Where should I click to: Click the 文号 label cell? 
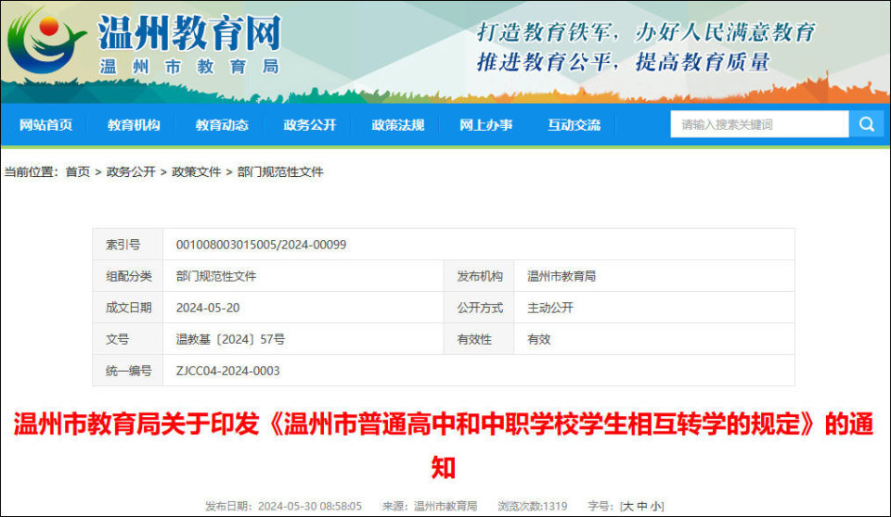(128, 339)
